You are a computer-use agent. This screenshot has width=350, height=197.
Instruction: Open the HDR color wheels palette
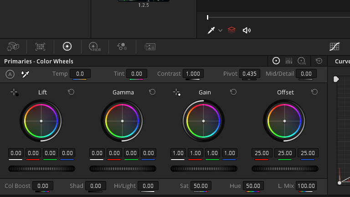point(95,47)
